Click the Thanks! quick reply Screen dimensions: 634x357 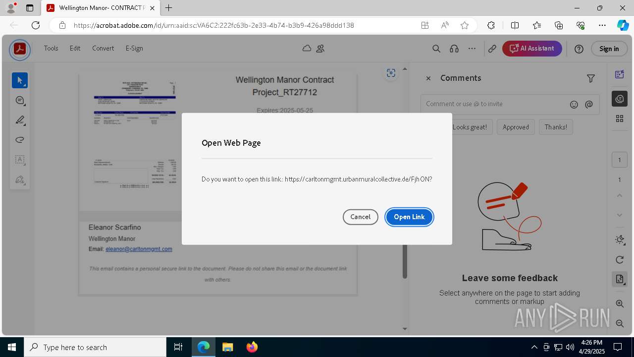click(556, 127)
